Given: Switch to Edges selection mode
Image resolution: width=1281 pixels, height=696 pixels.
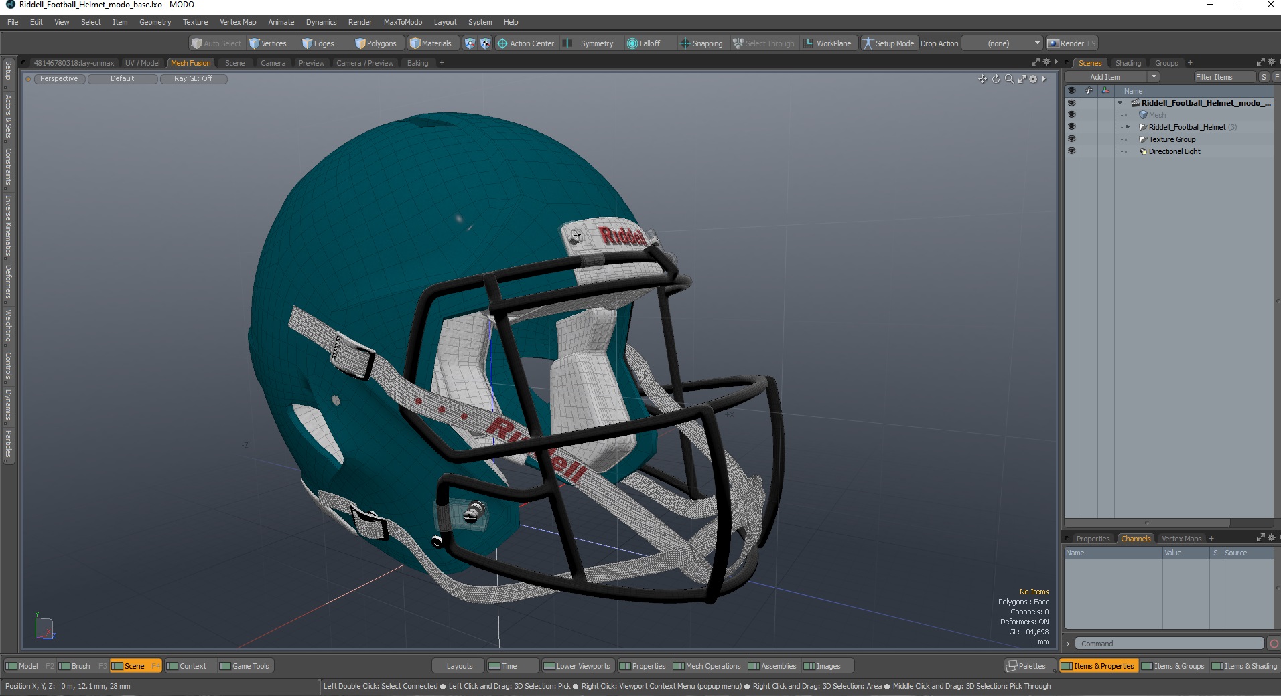Looking at the screenshot, I should 318,43.
